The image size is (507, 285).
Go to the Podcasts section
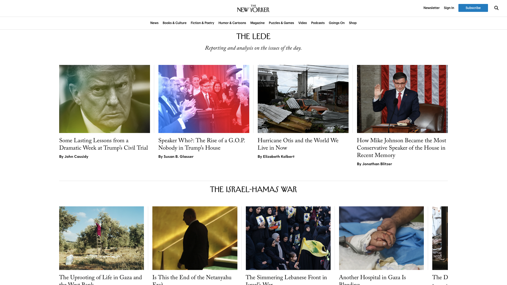point(318,23)
